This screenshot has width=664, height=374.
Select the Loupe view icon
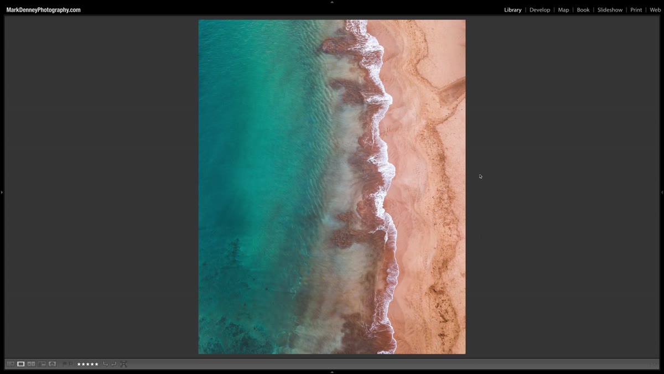[x=21, y=364]
